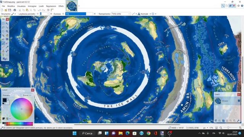The height and width of the screenshot is (137, 244).
Task: Open the Regolazioni menu
Action: (x=51, y=6)
